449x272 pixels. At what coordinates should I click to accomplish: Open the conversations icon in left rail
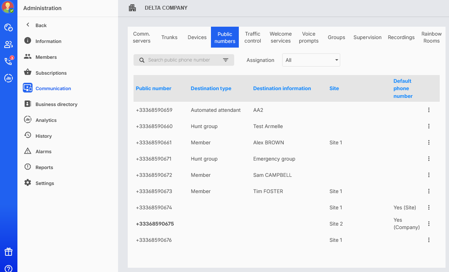tap(9, 27)
